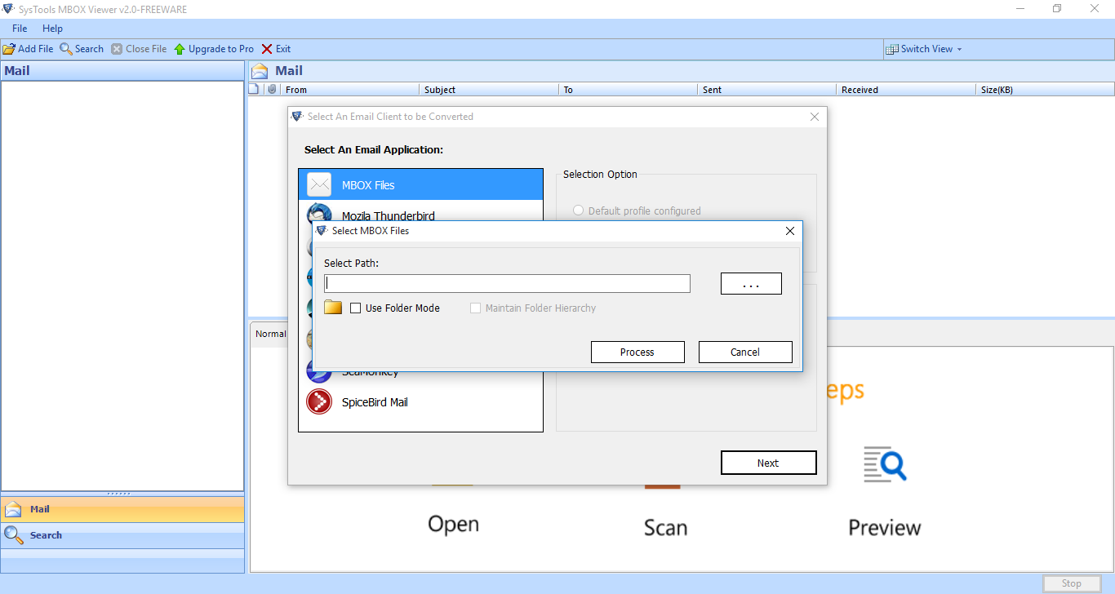
Task: Click the Close File toolbar icon
Action: coord(118,48)
